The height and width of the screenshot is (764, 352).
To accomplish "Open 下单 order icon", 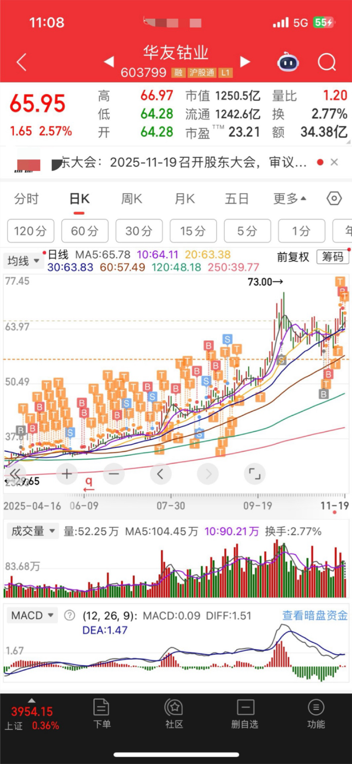I will (101, 713).
